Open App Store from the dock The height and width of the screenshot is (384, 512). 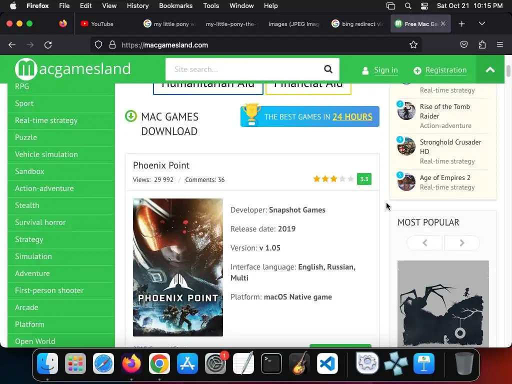pyautogui.click(x=187, y=363)
